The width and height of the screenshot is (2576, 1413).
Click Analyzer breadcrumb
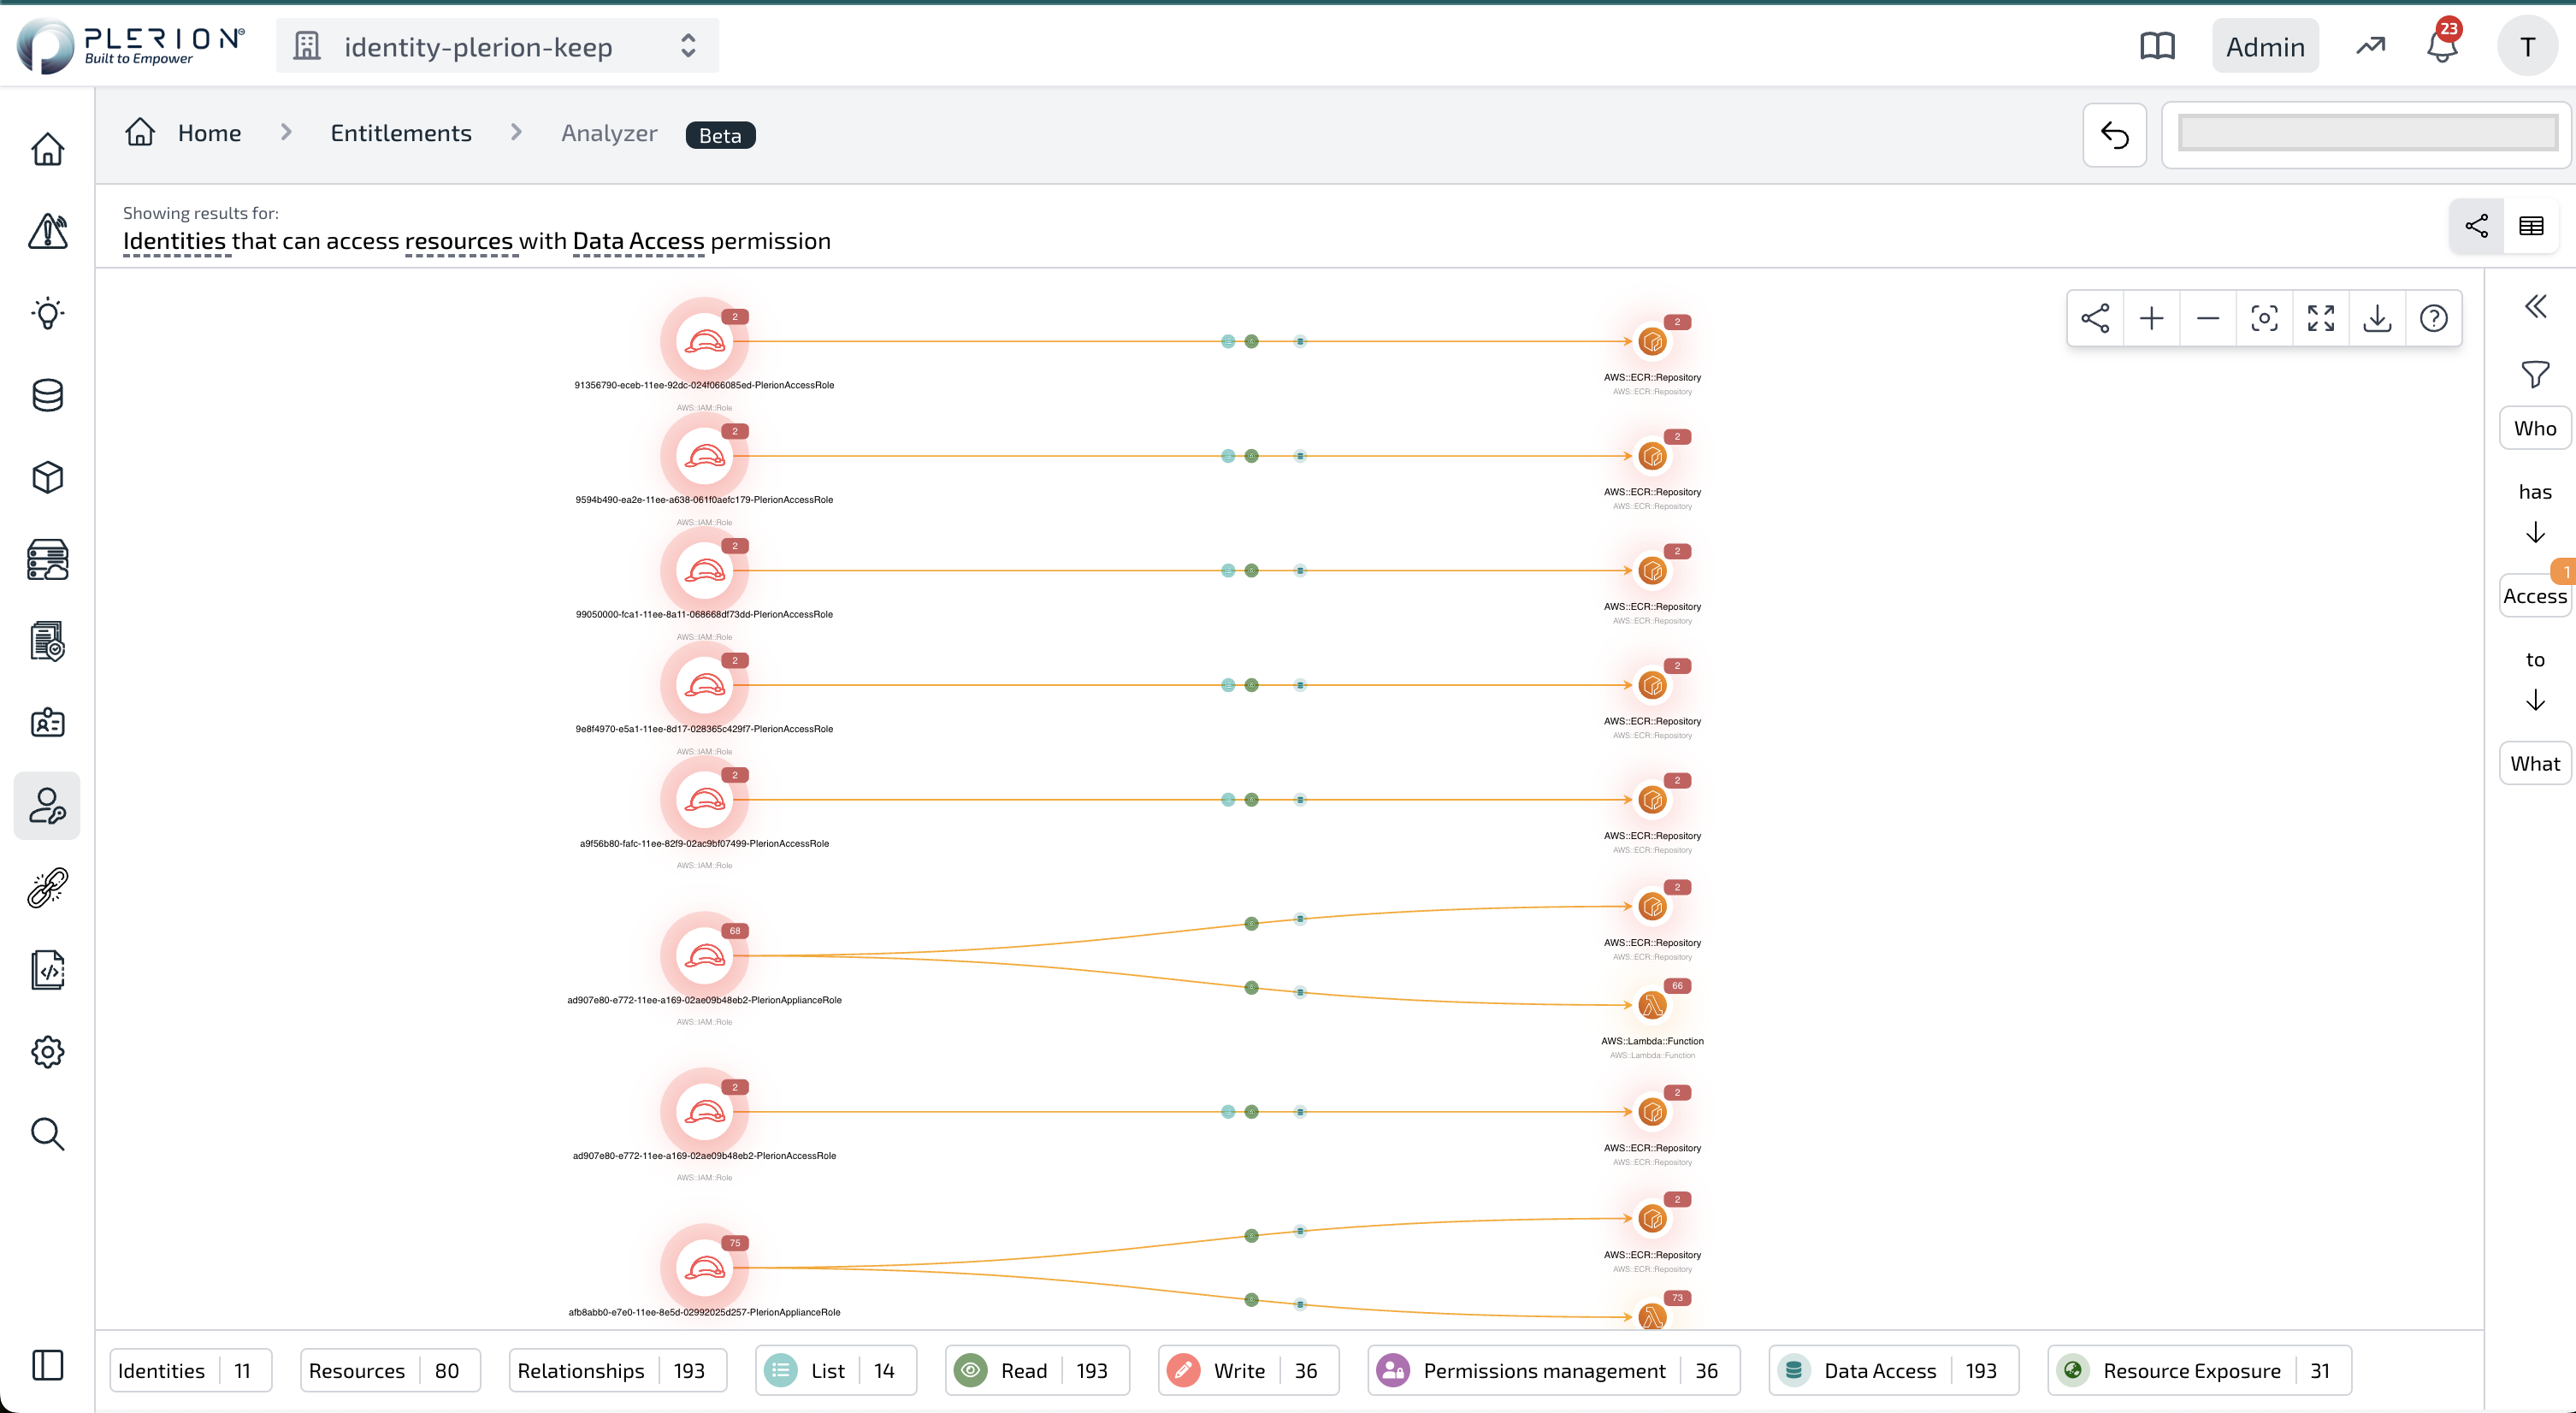point(609,133)
